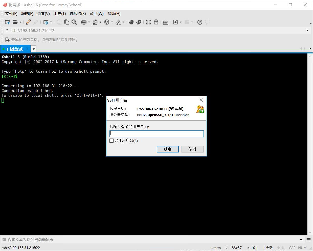This screenshot has height=251, width=313.
Task: Open the File menu (文件)
Action: point(11,14)
